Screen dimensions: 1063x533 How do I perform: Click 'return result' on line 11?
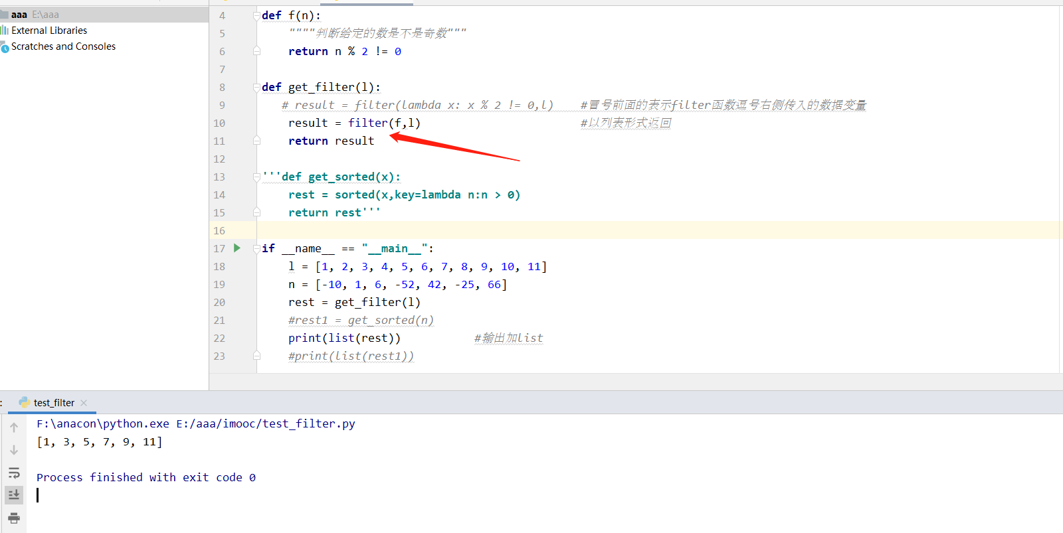tap(331, 141)
